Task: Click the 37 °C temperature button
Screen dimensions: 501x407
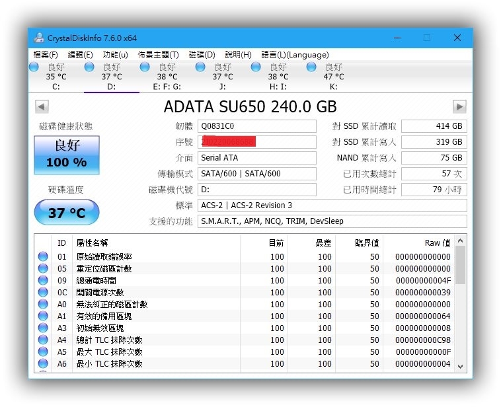Action: (67, 212)
